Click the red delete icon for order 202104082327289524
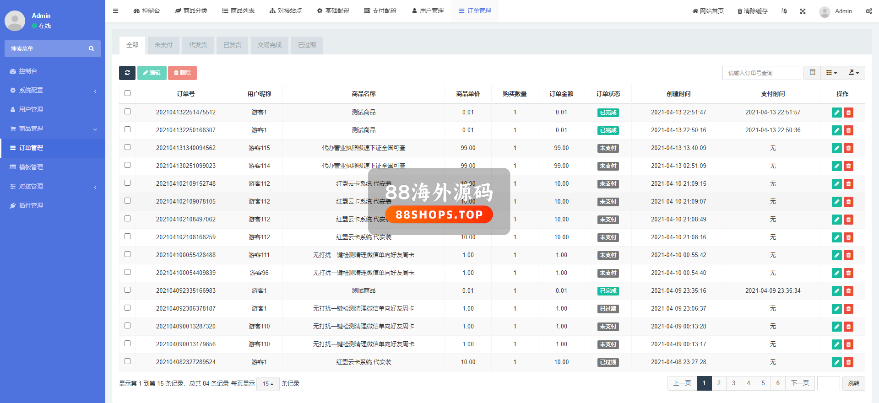 [x=848, y=362]
